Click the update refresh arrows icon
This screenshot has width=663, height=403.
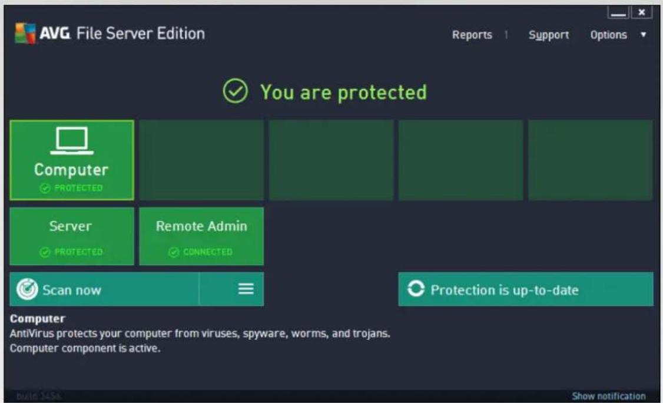[x=416, y=289]
